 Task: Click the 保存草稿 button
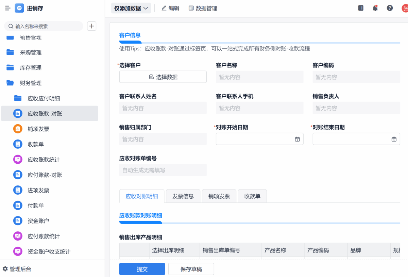point(191,269)
